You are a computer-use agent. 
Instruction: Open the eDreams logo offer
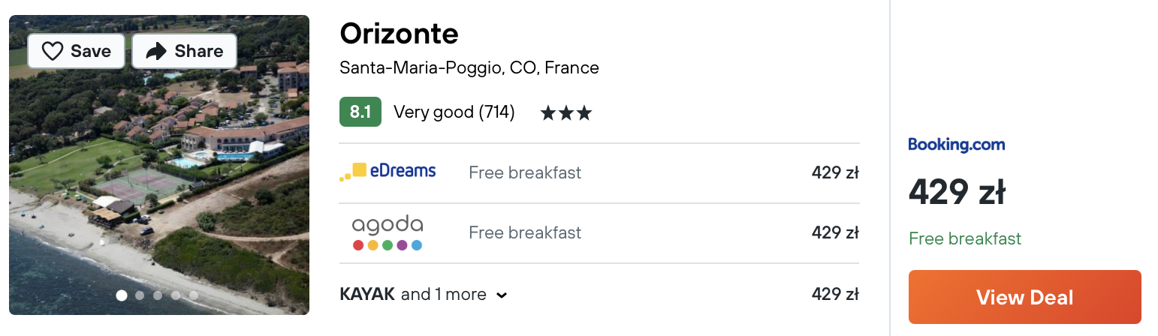[388, 172]
